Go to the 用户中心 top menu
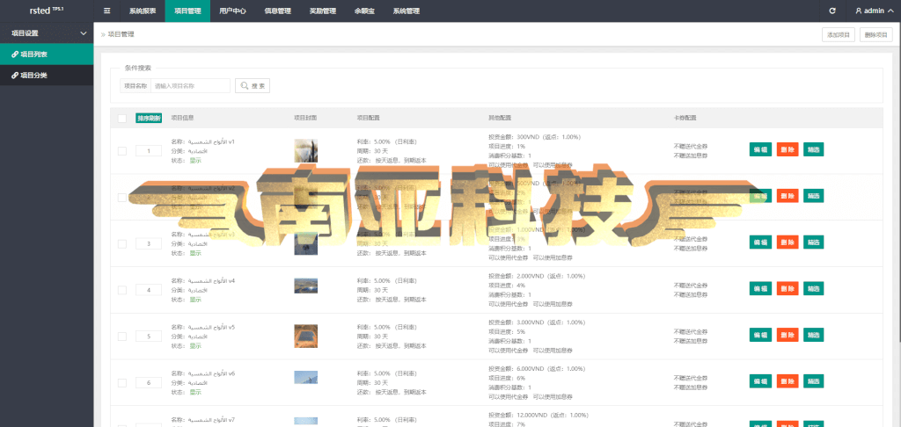The height and width of the screenshot is (427, 901). click(232, 11)
